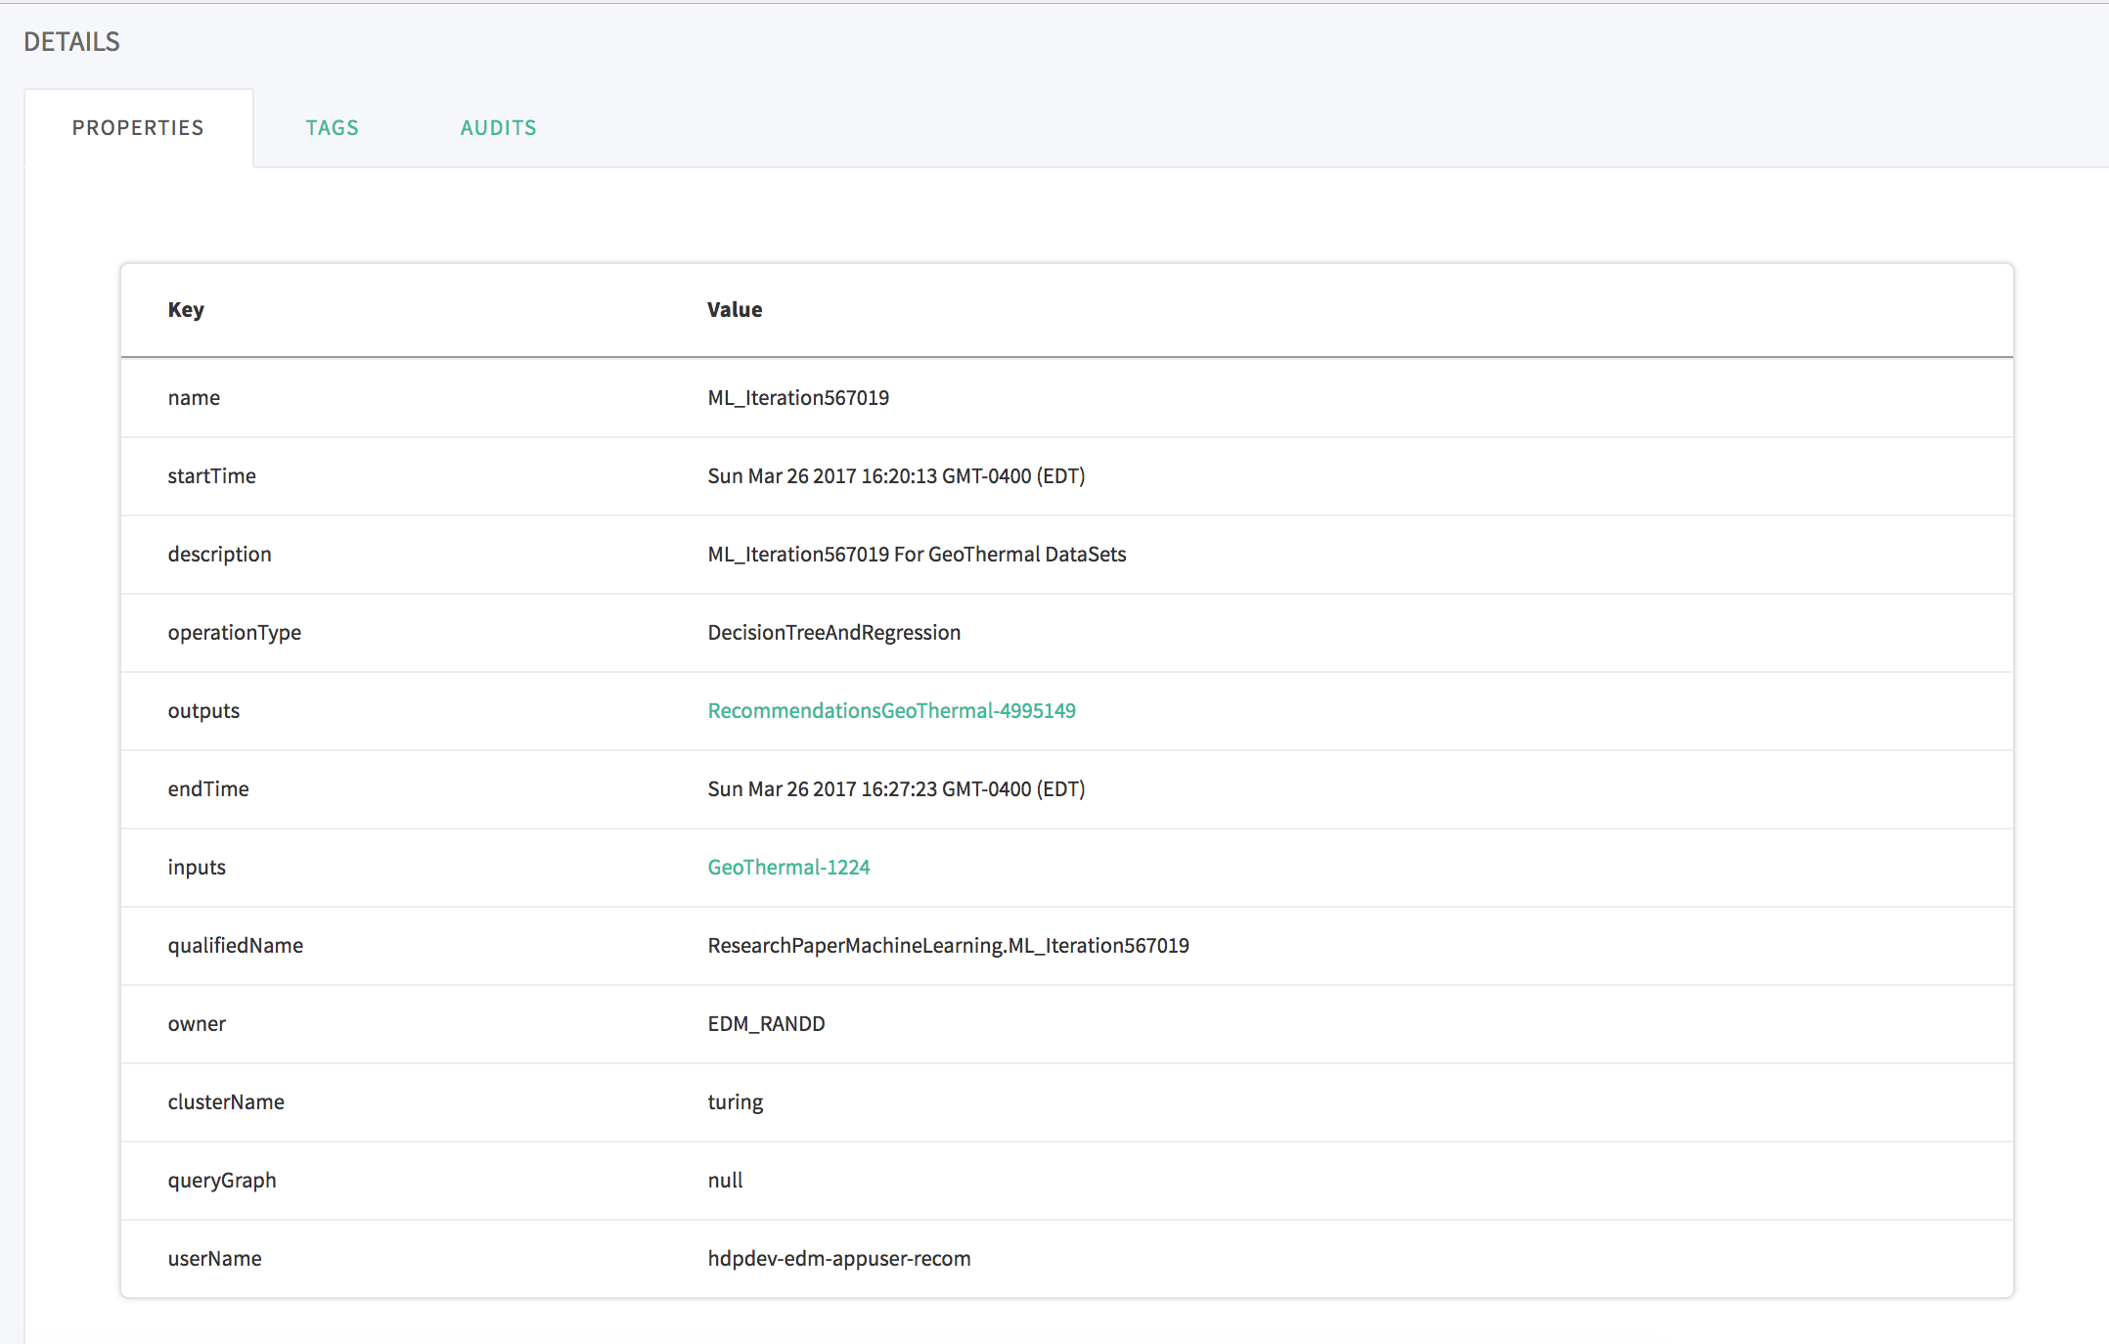Click the userName value hdpdev-edm-appuser-recom
Image resolution: width=2109 pixels, height=1344 pixels.
[x=839, y=1259]
